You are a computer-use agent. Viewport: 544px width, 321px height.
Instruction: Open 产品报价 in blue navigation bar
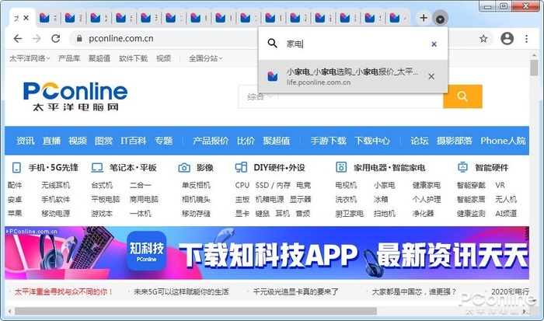pos(211,141)
